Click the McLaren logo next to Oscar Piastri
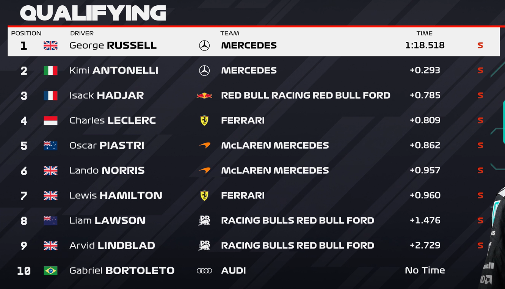This screenshot has width=505, height=289. pyautogui.click(x=204, y=146)
